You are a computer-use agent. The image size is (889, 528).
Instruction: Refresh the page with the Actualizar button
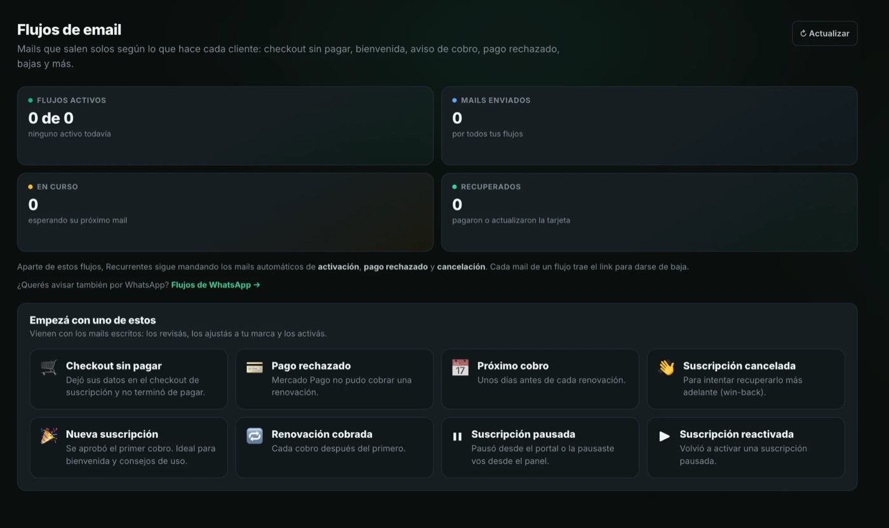coord(825,34)
